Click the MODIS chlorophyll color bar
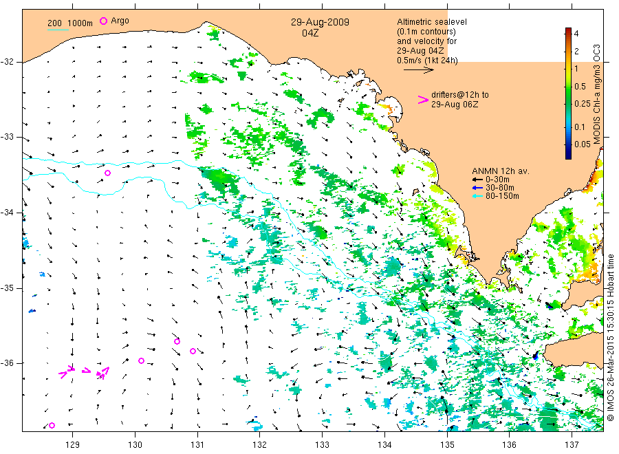Viewport: 619px width, 454px height. tap(568, 94)
